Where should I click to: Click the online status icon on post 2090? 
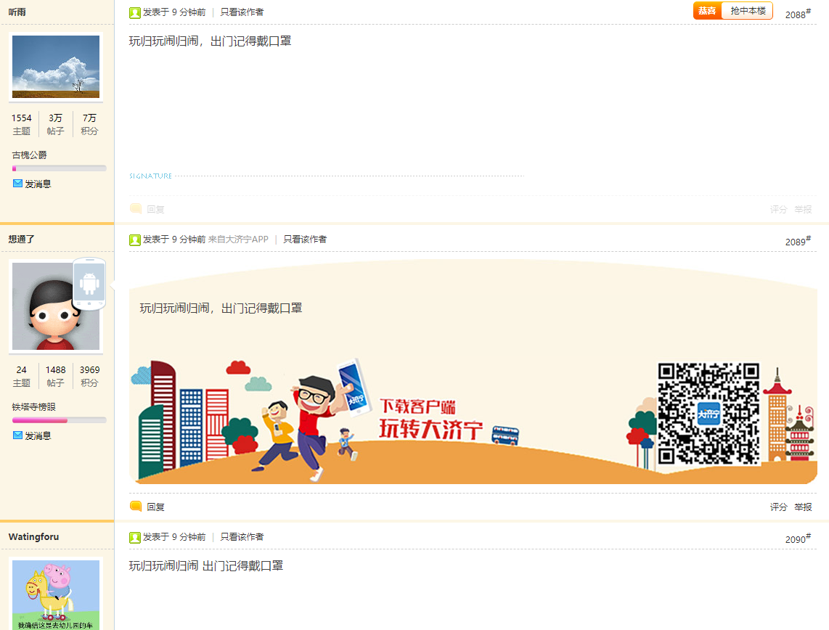134,539
